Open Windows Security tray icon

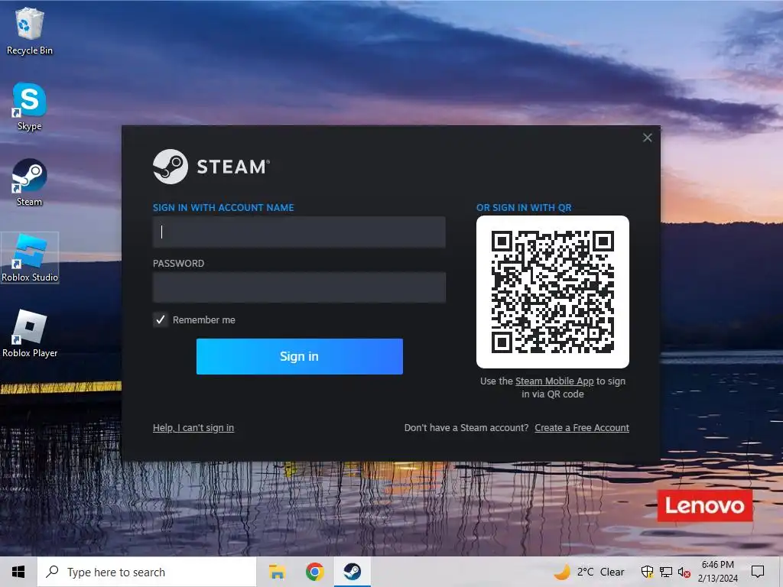(647, 572)
